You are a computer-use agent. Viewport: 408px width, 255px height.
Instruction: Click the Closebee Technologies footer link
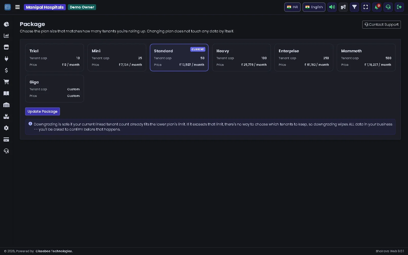[54, 251]
